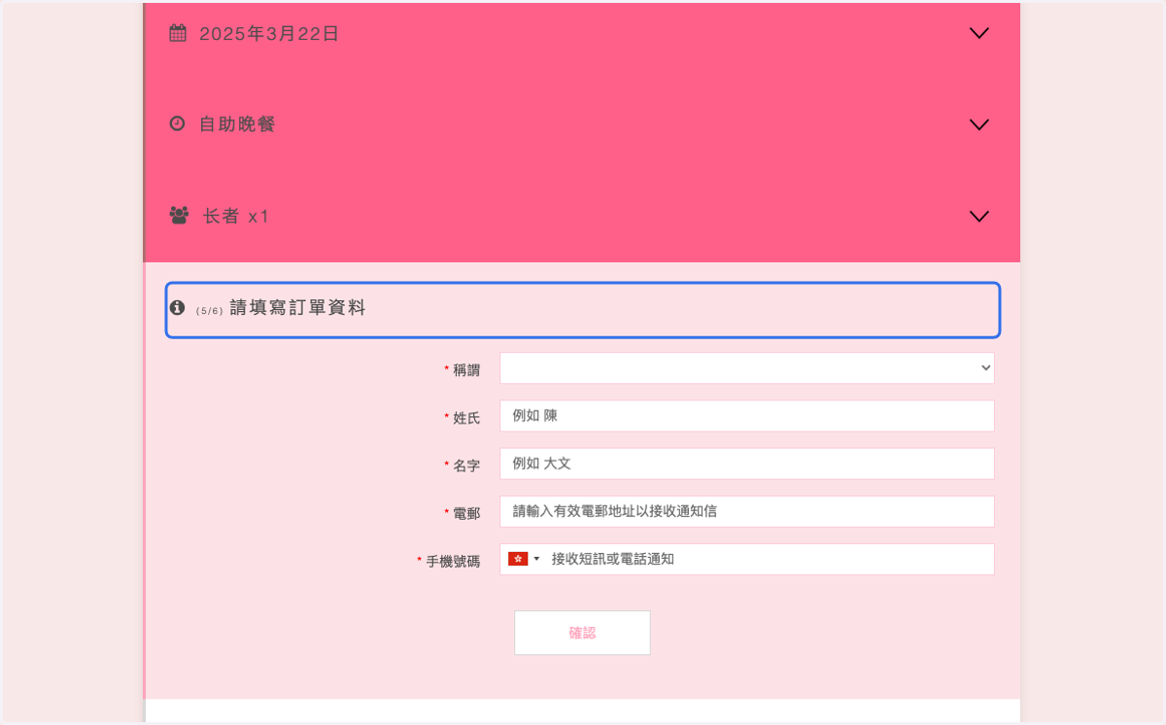The height and width of the screenshot is (725, 1166).
Task: Click the 名字 given name field
Action: point(747,464)
